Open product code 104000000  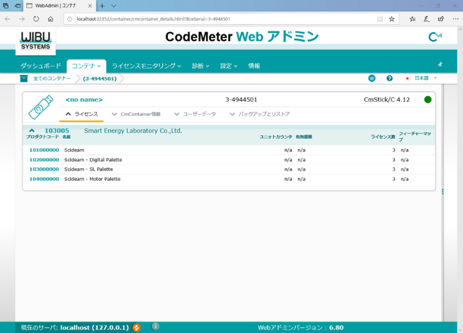tap(44, 179)
